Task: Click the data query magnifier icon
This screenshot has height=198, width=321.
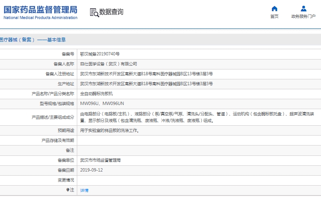Action: tap(94, 12)
